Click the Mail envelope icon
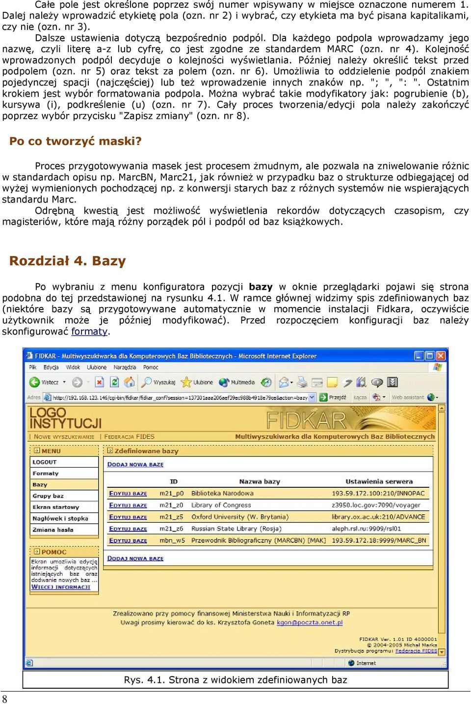 point(284,382)
